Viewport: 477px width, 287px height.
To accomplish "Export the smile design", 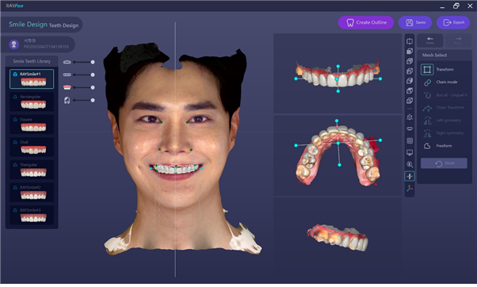I will pos(453,22).
